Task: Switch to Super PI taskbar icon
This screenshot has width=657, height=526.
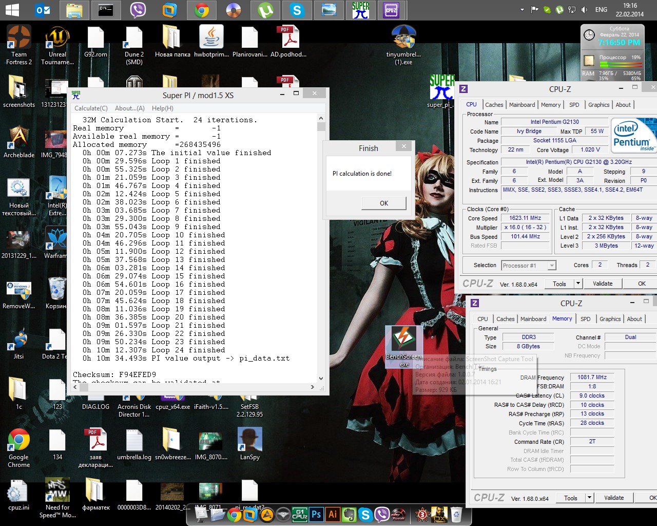Action: (360, 10)
